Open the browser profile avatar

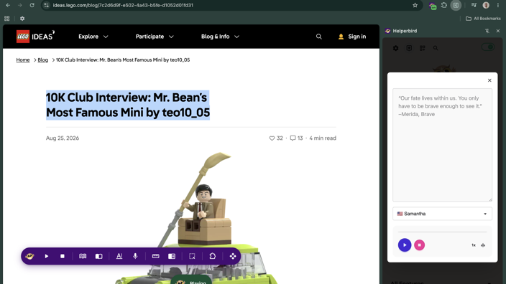click(486, 5)
